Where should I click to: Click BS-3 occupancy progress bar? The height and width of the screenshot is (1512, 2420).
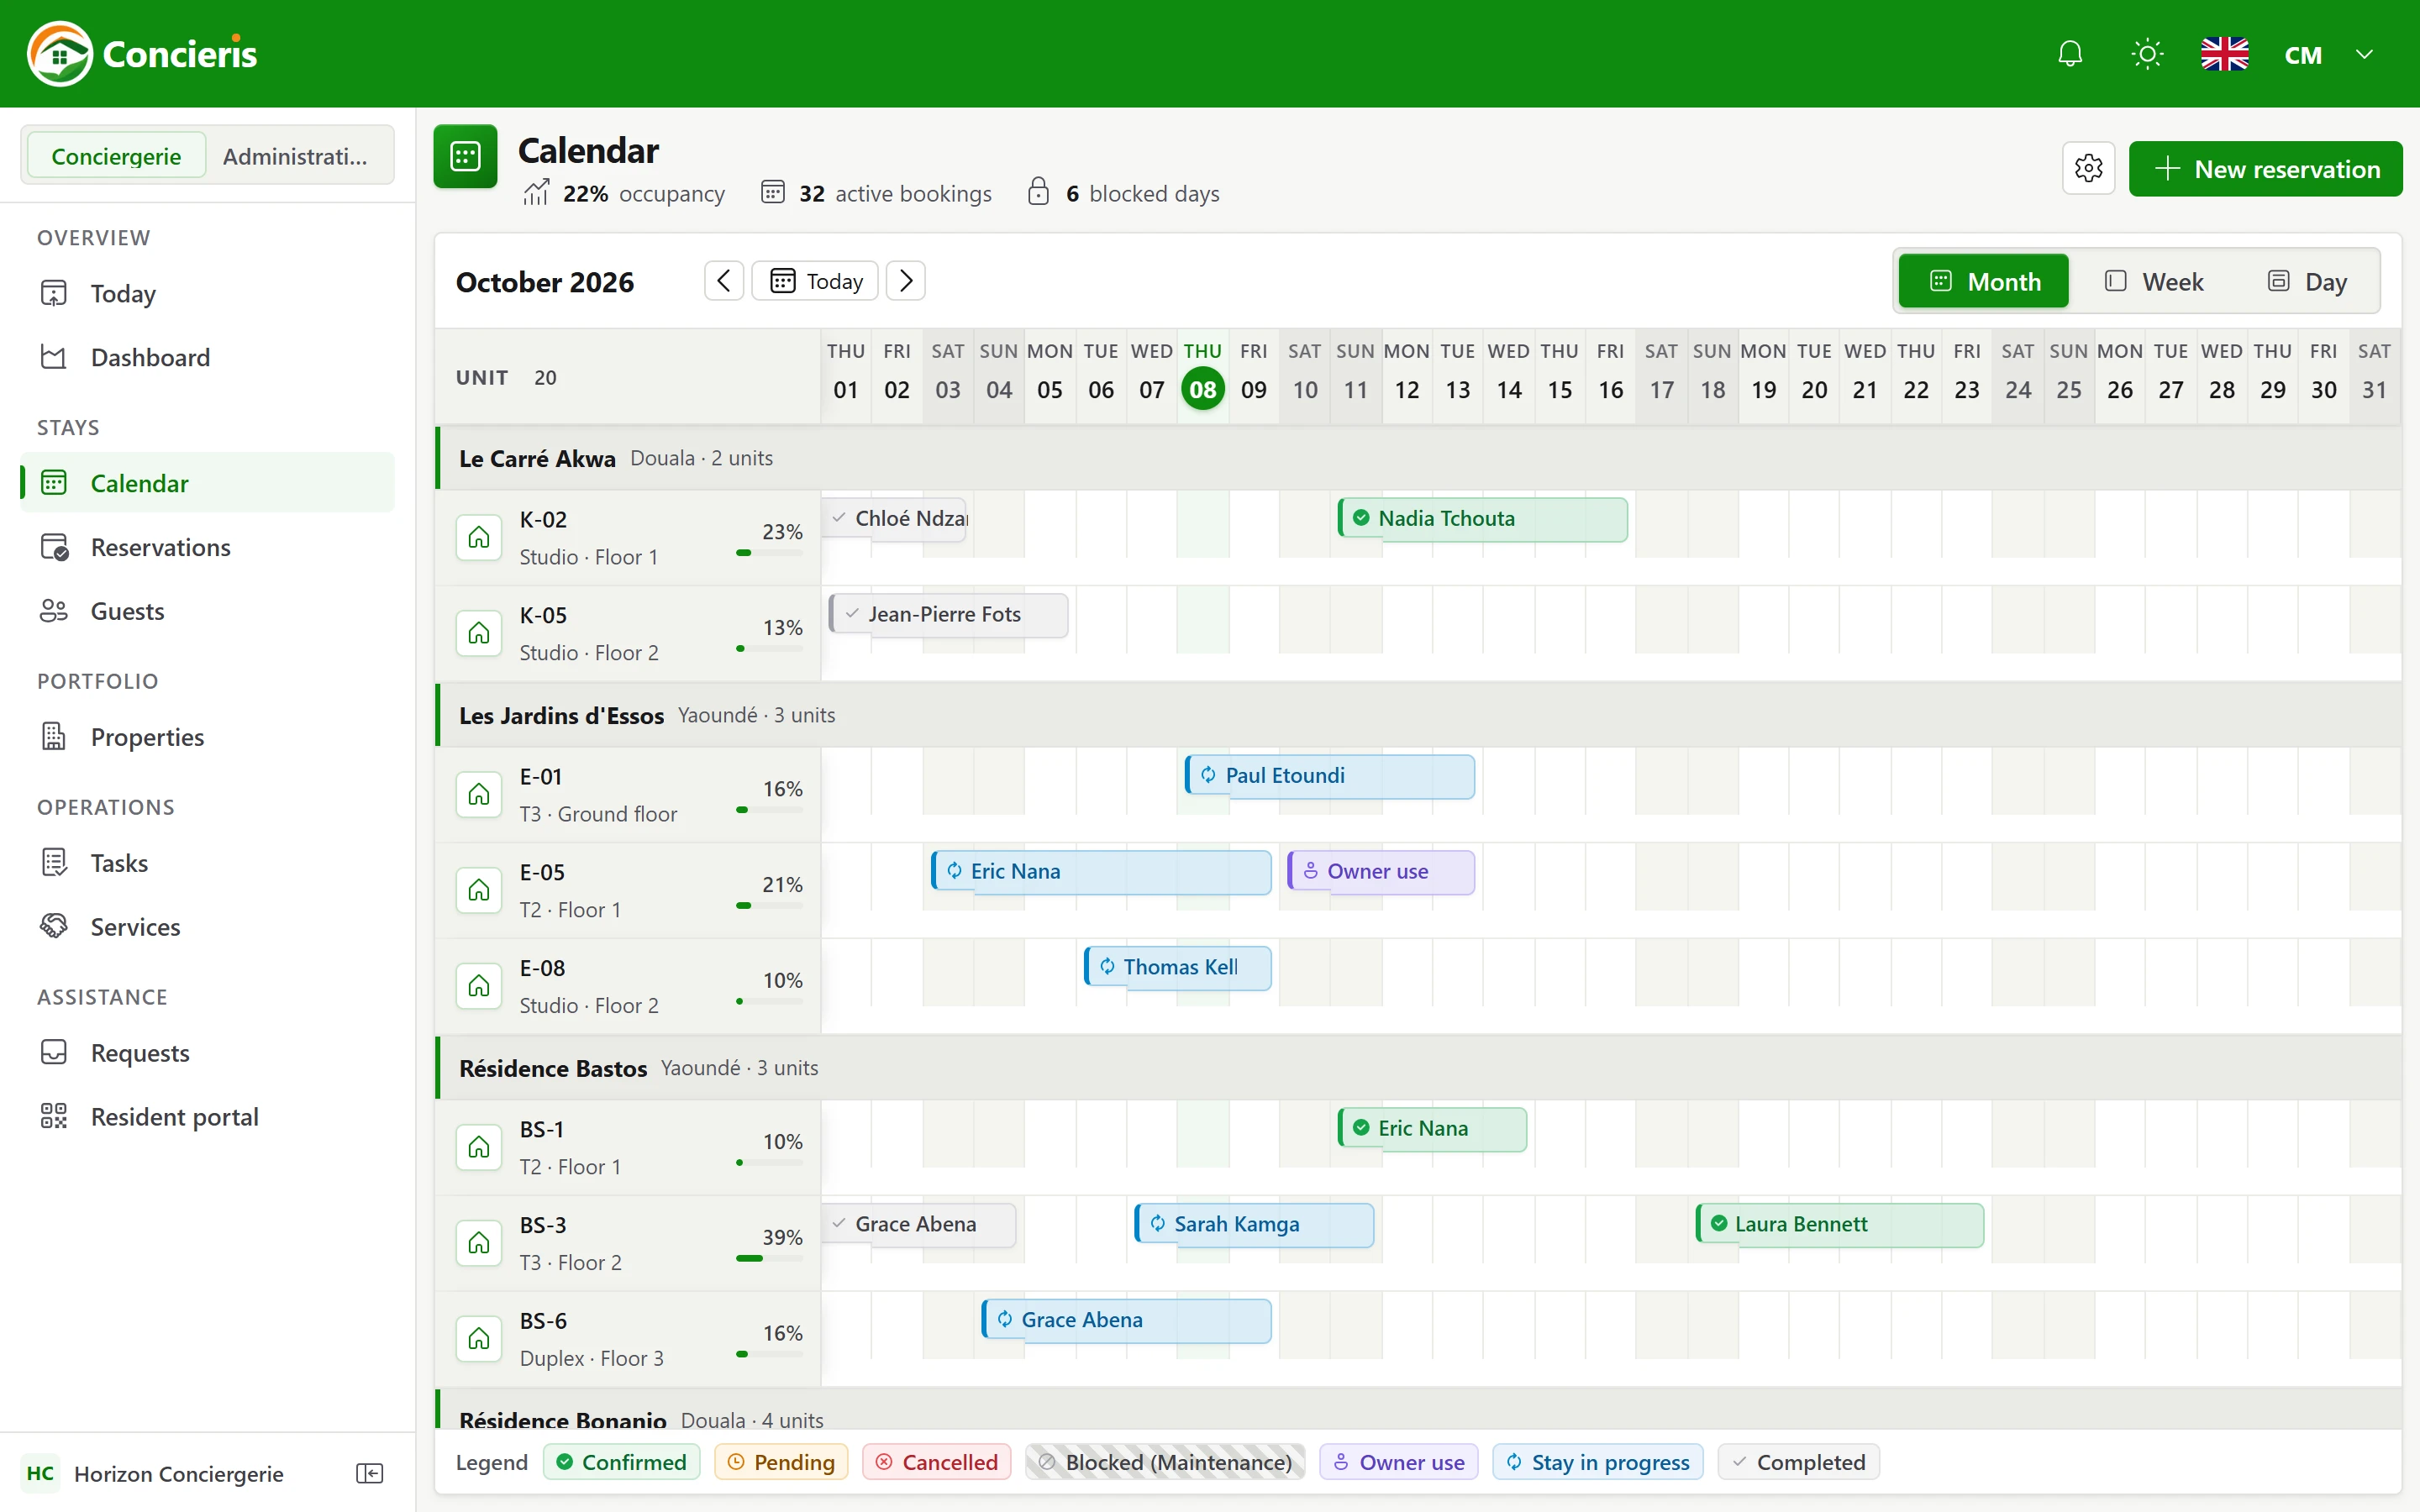point(769,1258)
